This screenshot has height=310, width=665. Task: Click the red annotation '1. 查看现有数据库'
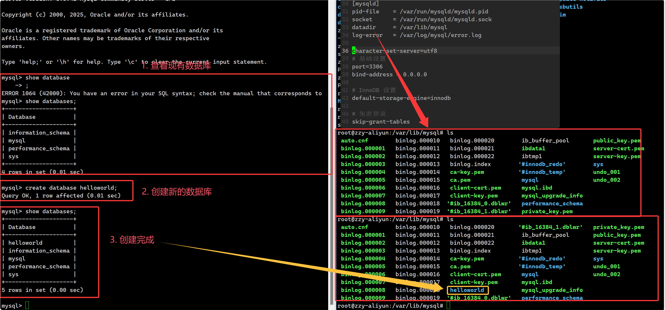point(176,66)
